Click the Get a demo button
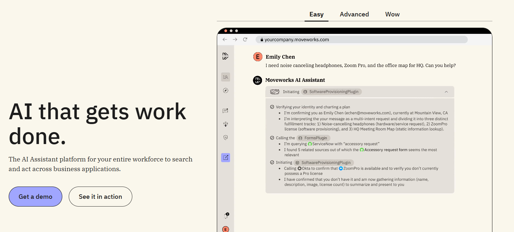The height and width of the screenshot is (232, 514). point(35,197)
